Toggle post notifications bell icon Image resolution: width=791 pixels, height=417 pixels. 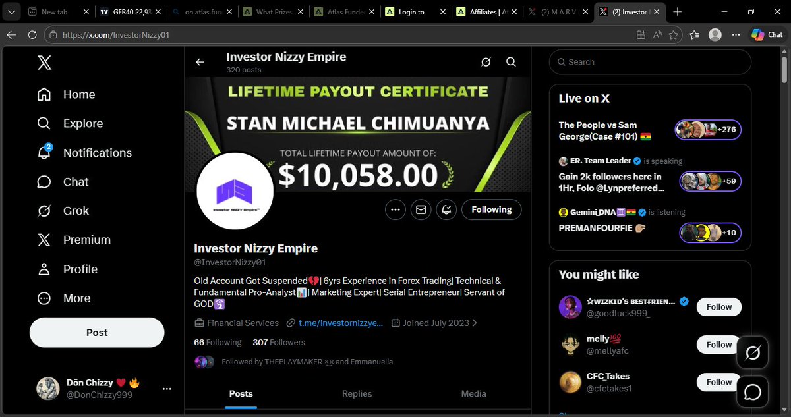tap(446, 209)
